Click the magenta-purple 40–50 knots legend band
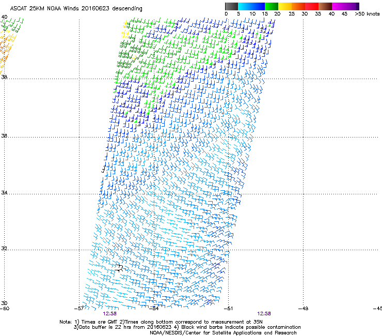Viewport: 382px width, 336px height. [345, 6]
